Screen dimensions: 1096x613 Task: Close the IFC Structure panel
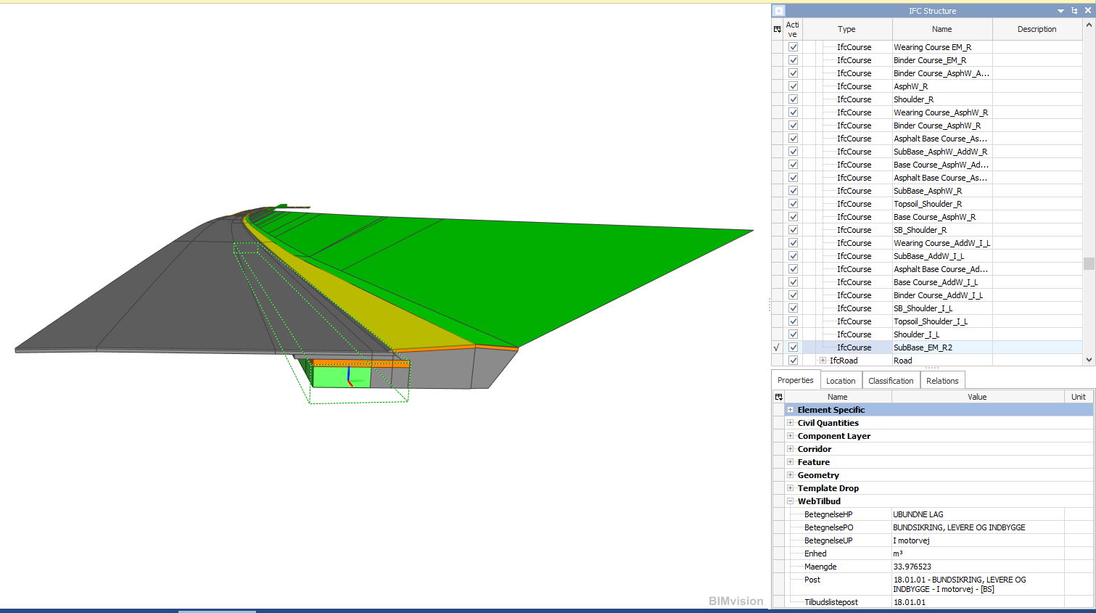[1087, 11]
